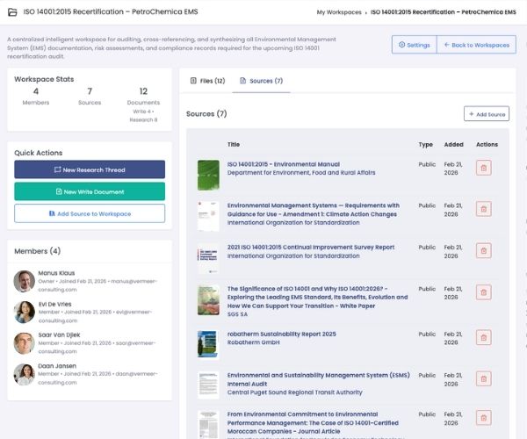Select member name Evi De Vries
This screenshot has height=439, width=527.
click(x=54, y=304)
